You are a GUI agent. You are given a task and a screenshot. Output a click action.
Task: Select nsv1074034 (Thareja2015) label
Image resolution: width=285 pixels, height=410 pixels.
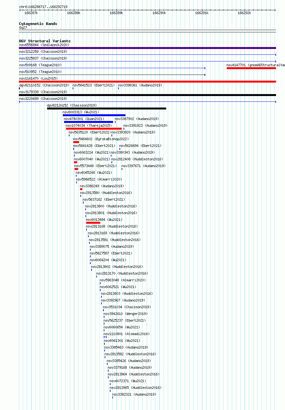click(89, 125)
